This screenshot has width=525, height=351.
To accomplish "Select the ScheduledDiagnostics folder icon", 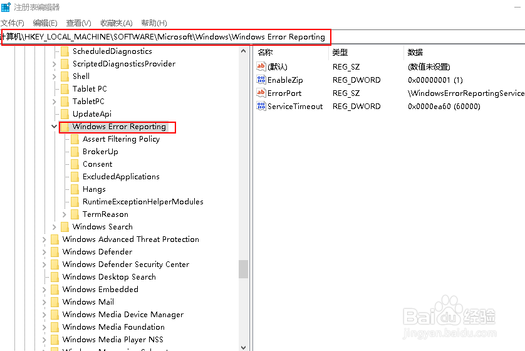I will click(x=65, y=51).
